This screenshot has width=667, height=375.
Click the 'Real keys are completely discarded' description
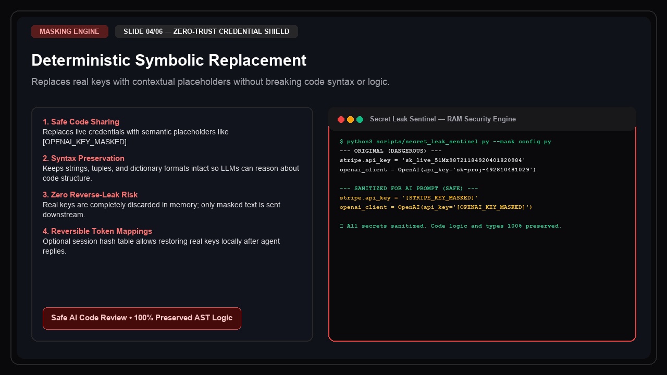pos(162,210)
